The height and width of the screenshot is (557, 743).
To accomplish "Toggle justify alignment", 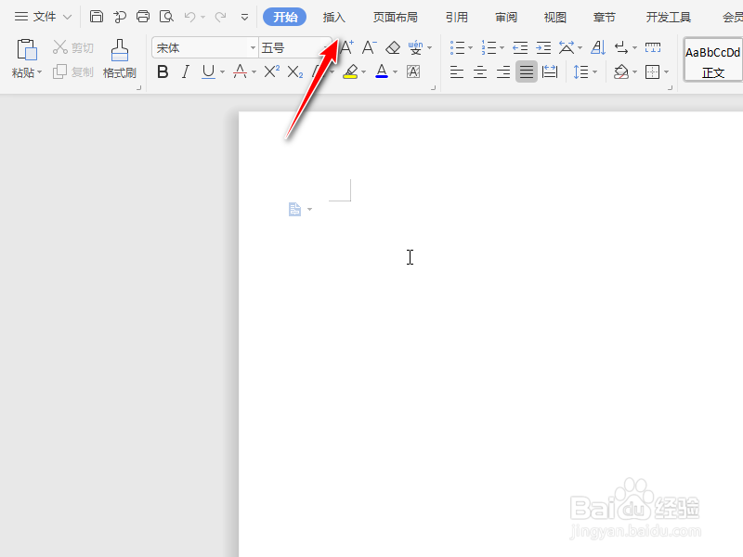I will [527, 72].
